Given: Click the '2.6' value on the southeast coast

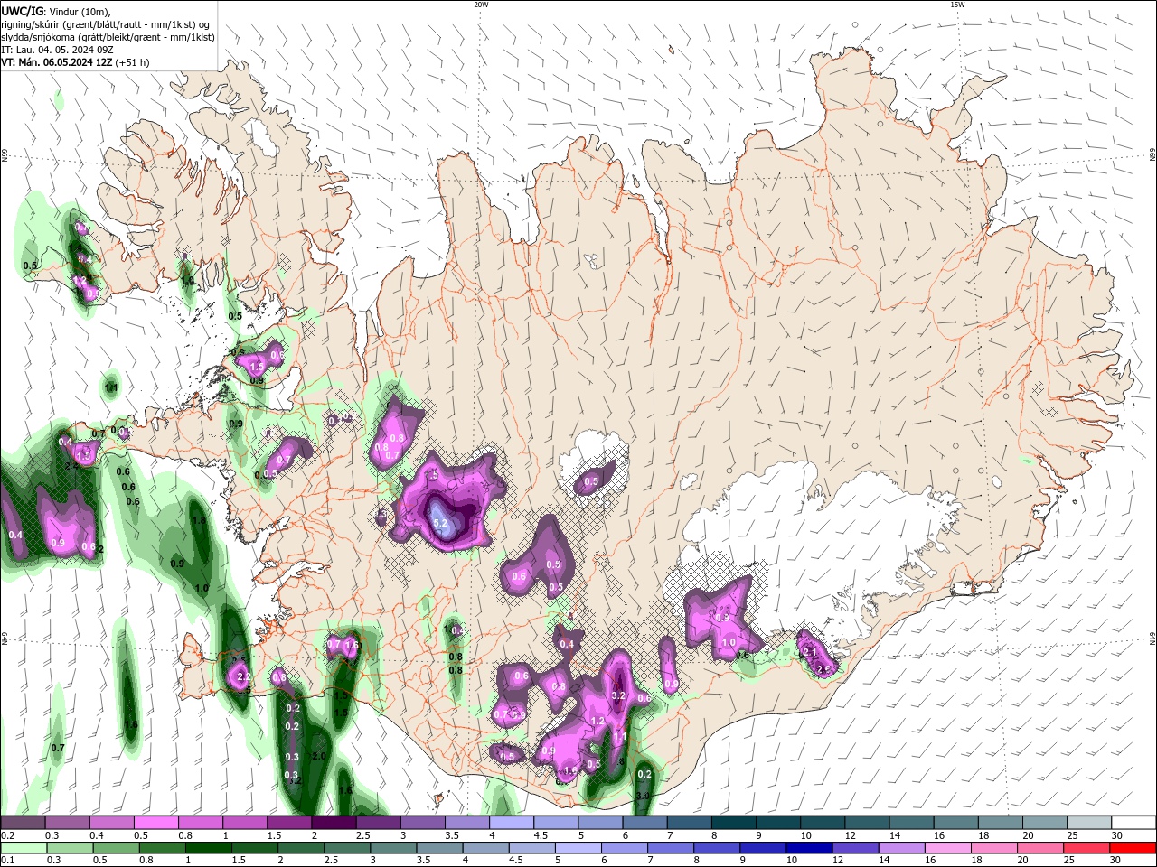Looking at the screenshot, I should 823,668.
